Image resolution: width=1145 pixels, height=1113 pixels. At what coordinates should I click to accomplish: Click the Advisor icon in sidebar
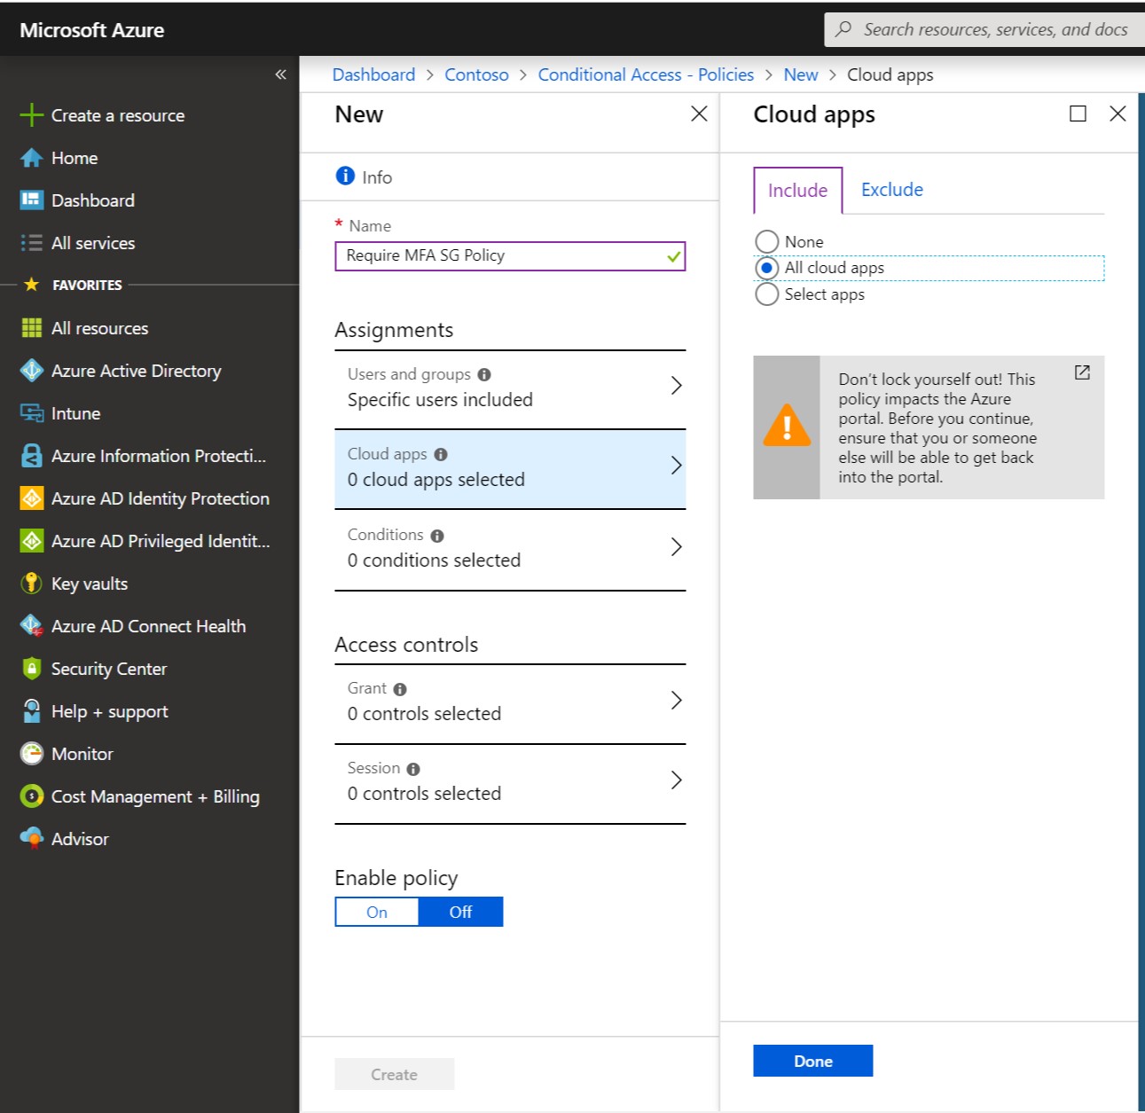[31, 839]
